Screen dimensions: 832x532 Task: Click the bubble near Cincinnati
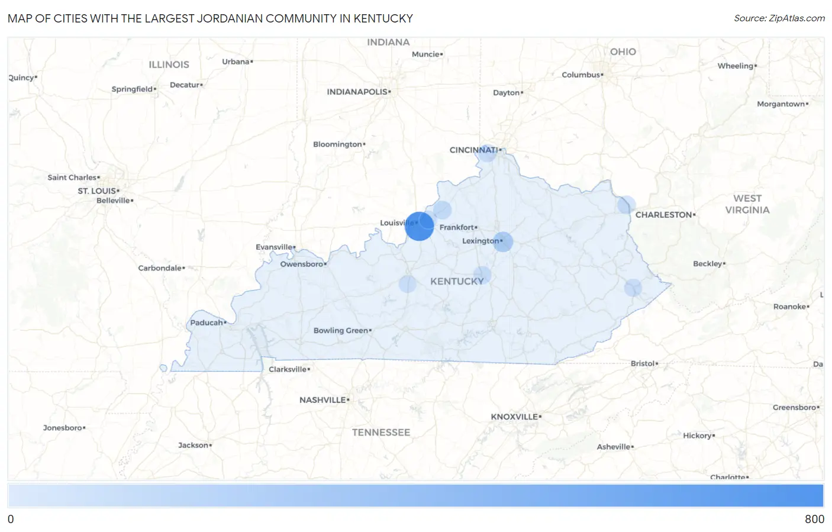[487, 153]
